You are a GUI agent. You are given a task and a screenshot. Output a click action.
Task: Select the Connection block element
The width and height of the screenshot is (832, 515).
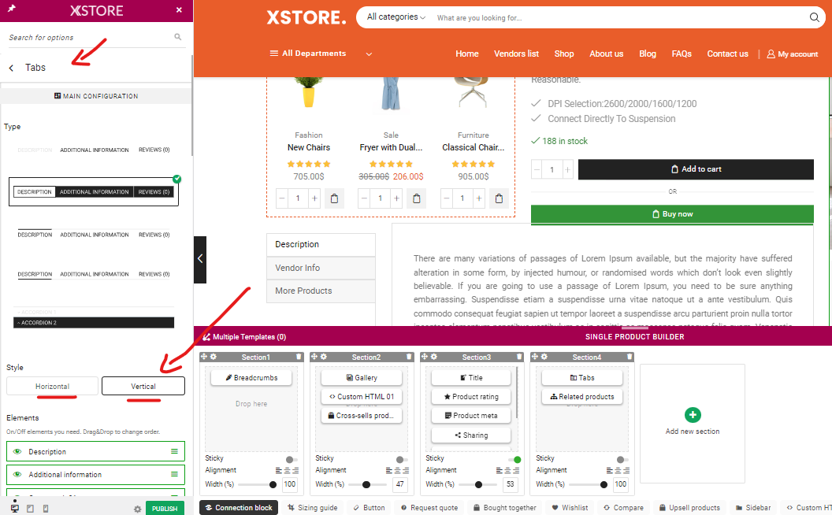[x=239, y=508]
